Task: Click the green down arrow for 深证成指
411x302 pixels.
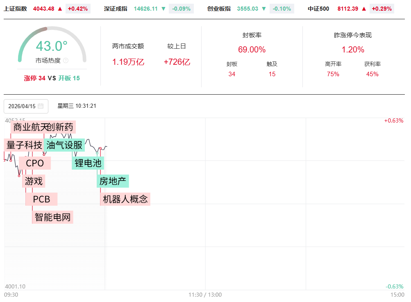Action: click(163, 9)
